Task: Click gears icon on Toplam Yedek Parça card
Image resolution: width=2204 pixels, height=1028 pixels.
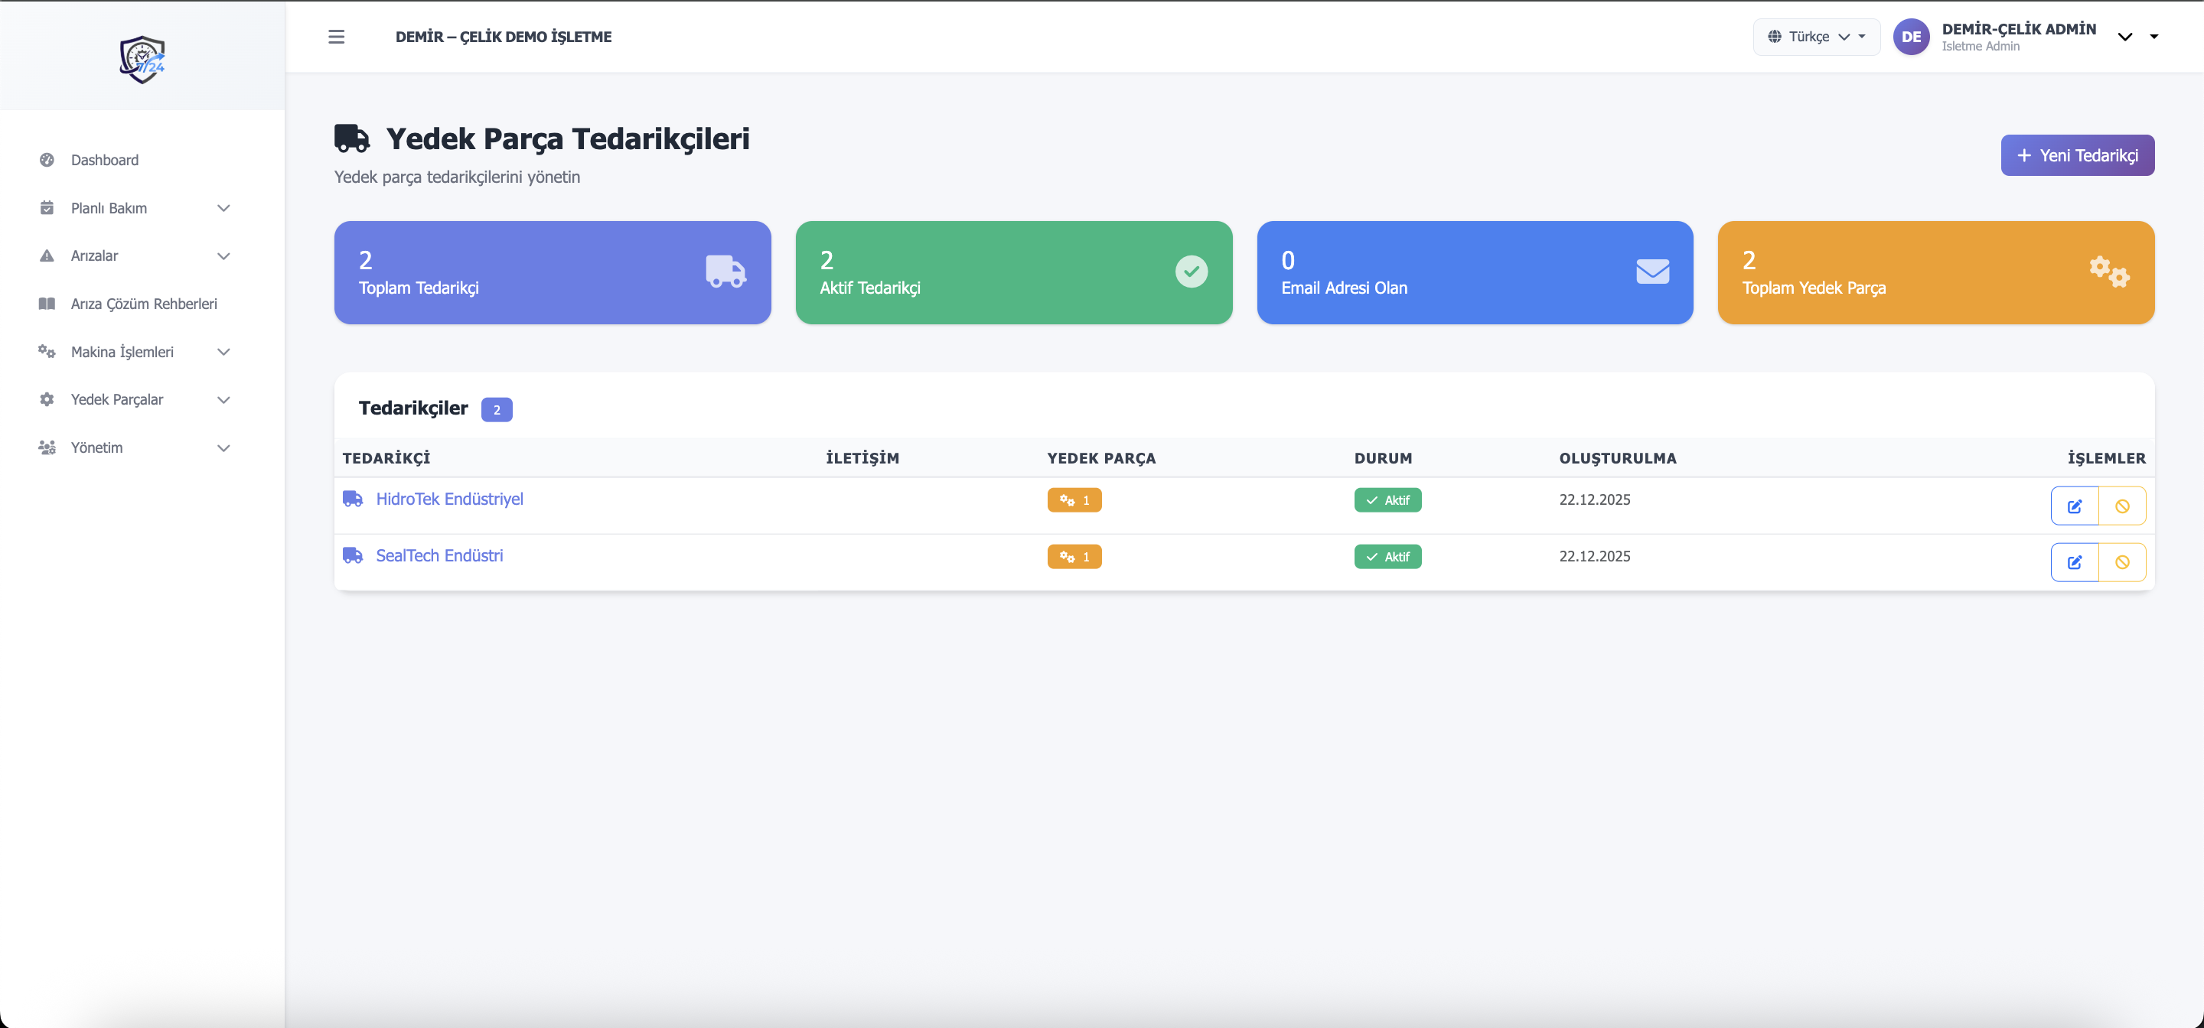Action: pos(2109,271)
